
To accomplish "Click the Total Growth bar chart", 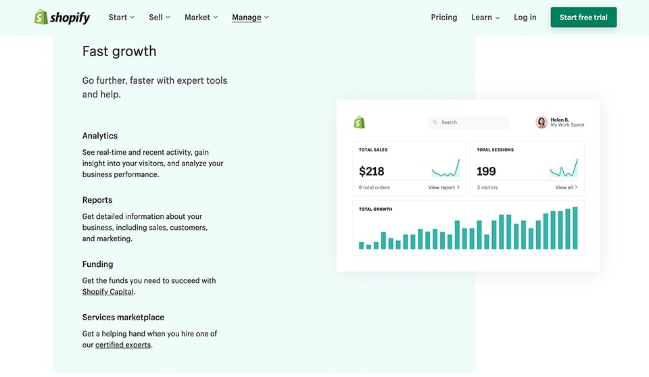I will click(468, 228).
